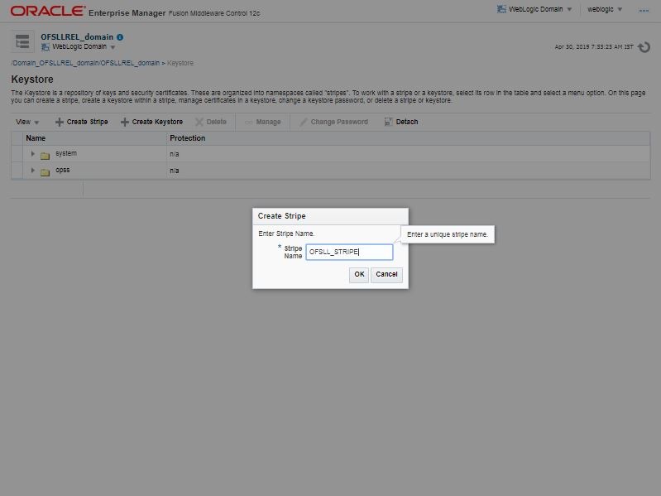This screenshot has height=496, width=661.
Task: Click the Keystore breadcrumb text
Action: [180, 63]
